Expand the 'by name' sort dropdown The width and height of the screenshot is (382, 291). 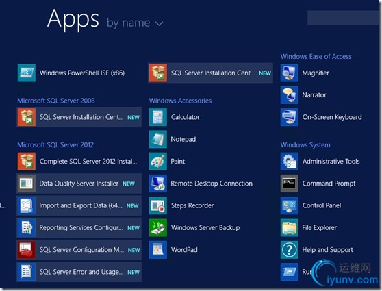click(x=135, y=23)
